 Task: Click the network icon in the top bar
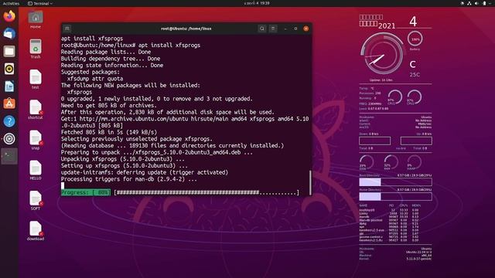(469, 3)
